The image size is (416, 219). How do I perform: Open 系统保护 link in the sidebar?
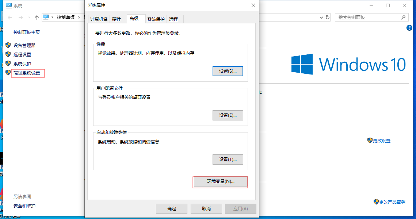[x=22, y=64]
